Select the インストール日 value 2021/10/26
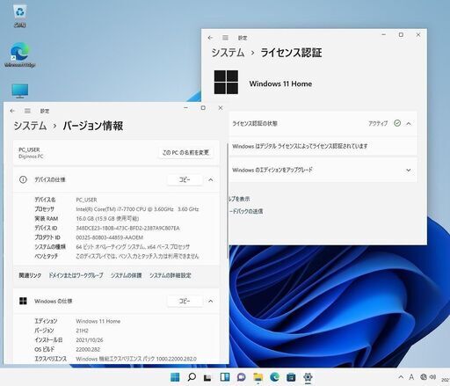Viewport: 450px width, 386px height. coord(90,340)
